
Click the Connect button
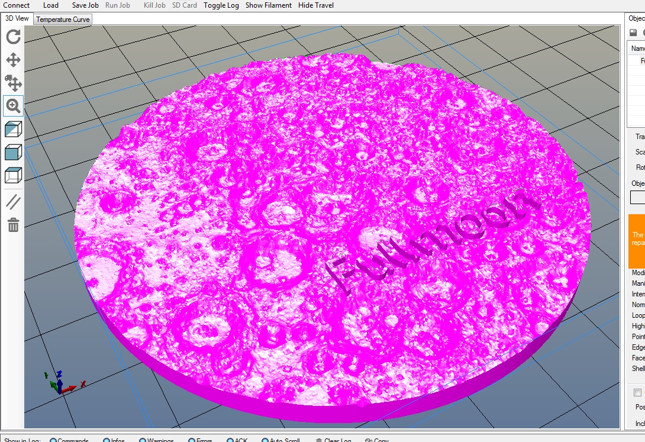tap(16, 5)
